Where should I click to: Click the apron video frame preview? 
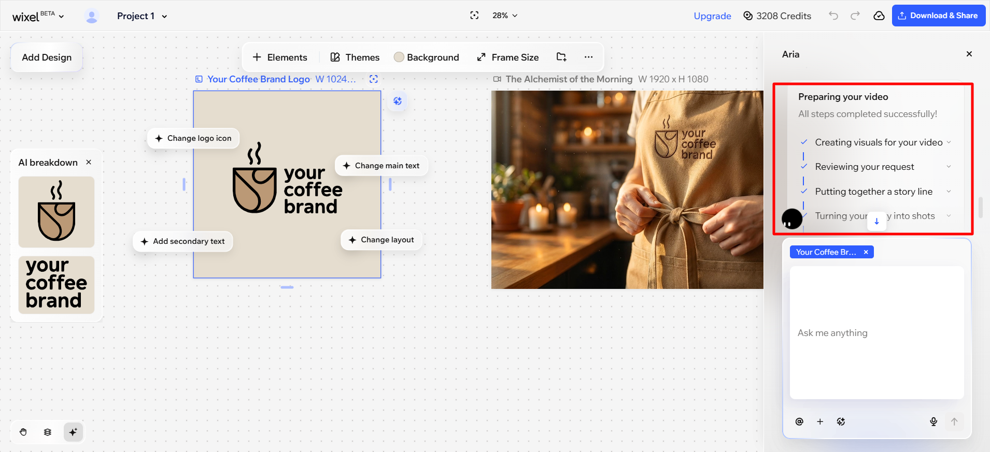click(x=627, y=189)
